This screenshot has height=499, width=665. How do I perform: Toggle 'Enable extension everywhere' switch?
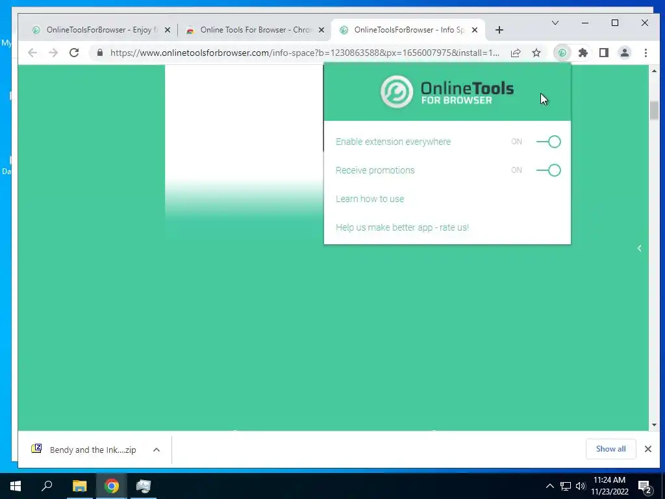click(x=548, y=142)
